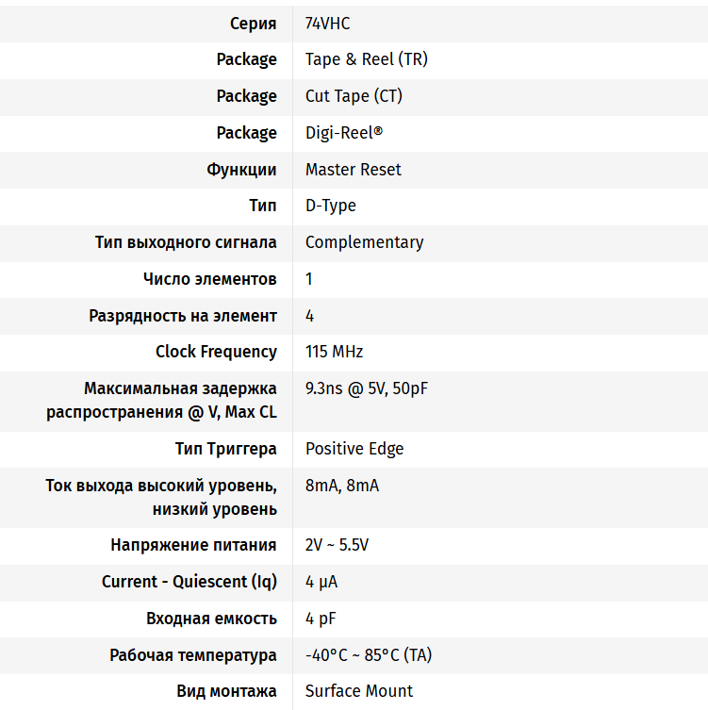The image size is (708, 710).
Task: Click the Cut Tape (CT) value
Action: click(354, 96)
